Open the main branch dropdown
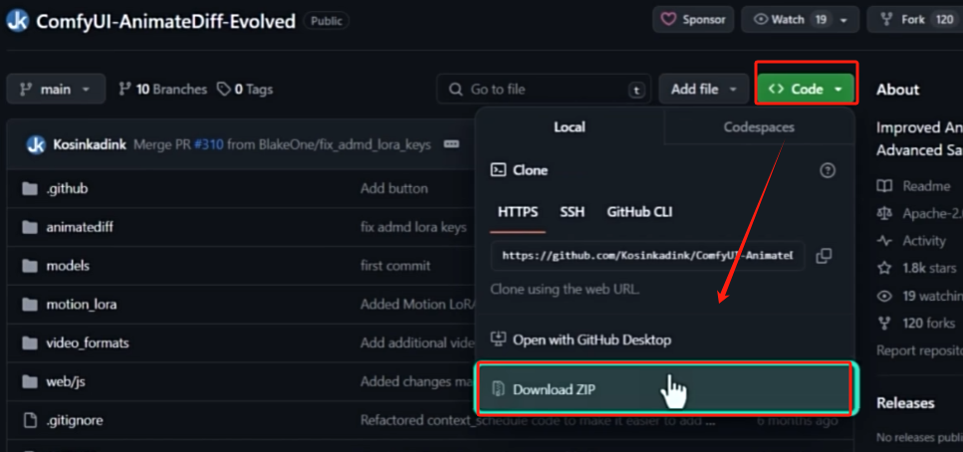 [55, 90]
